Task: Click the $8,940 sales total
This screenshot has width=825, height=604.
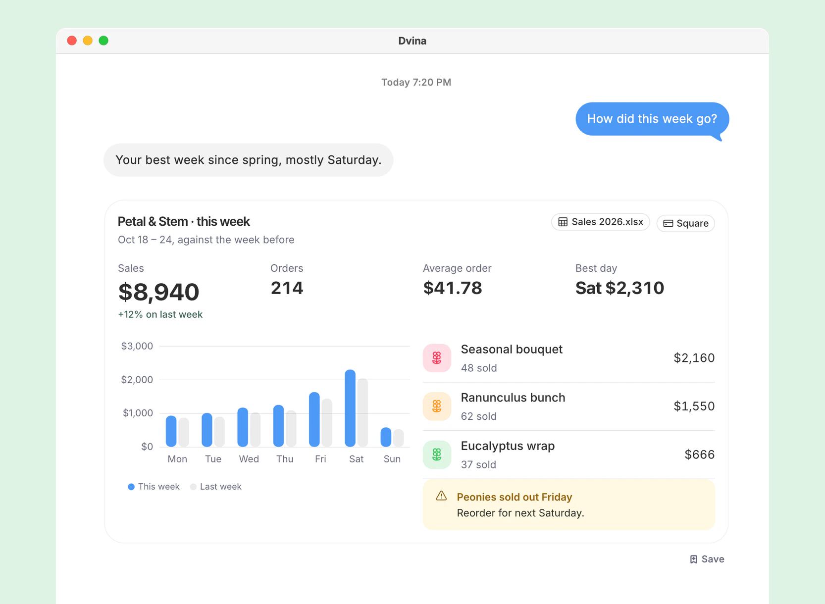Action: pyautogui.click(x=158, y=292)
